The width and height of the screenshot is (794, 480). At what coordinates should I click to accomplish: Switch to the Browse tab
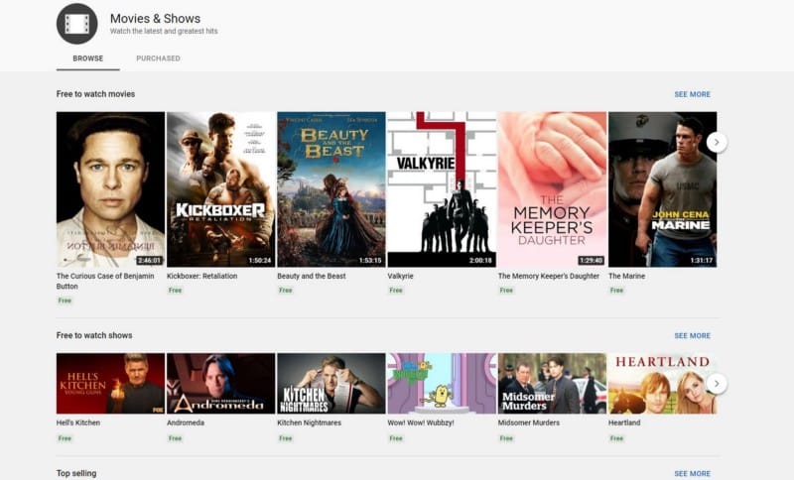coord(88,59)
